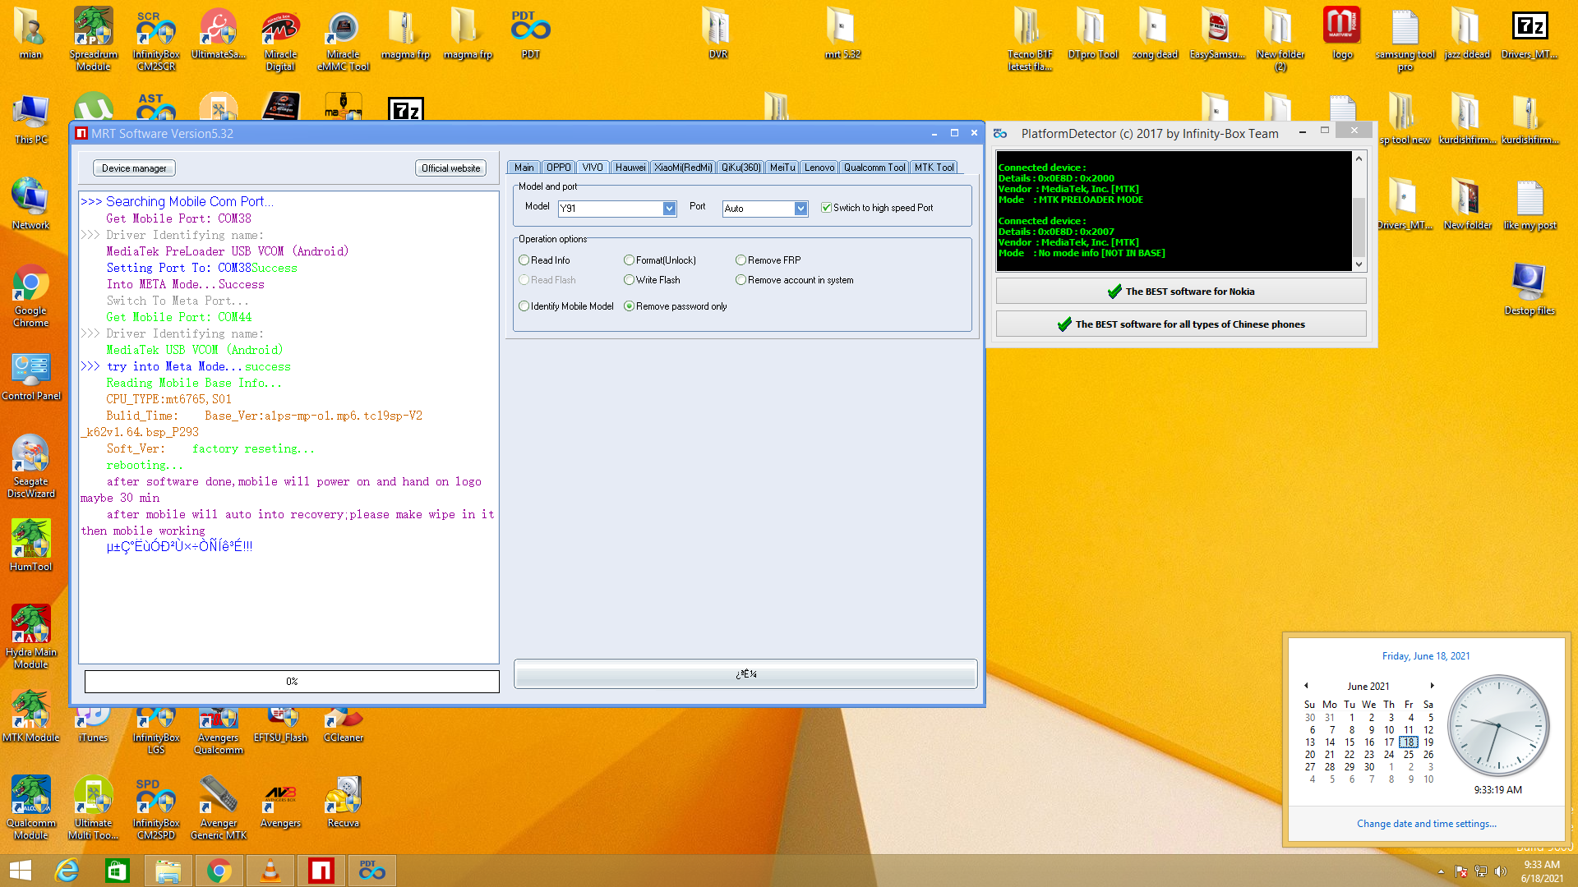
Task: Switch to the Lenovo tab
Action: [x=819, y=168]
